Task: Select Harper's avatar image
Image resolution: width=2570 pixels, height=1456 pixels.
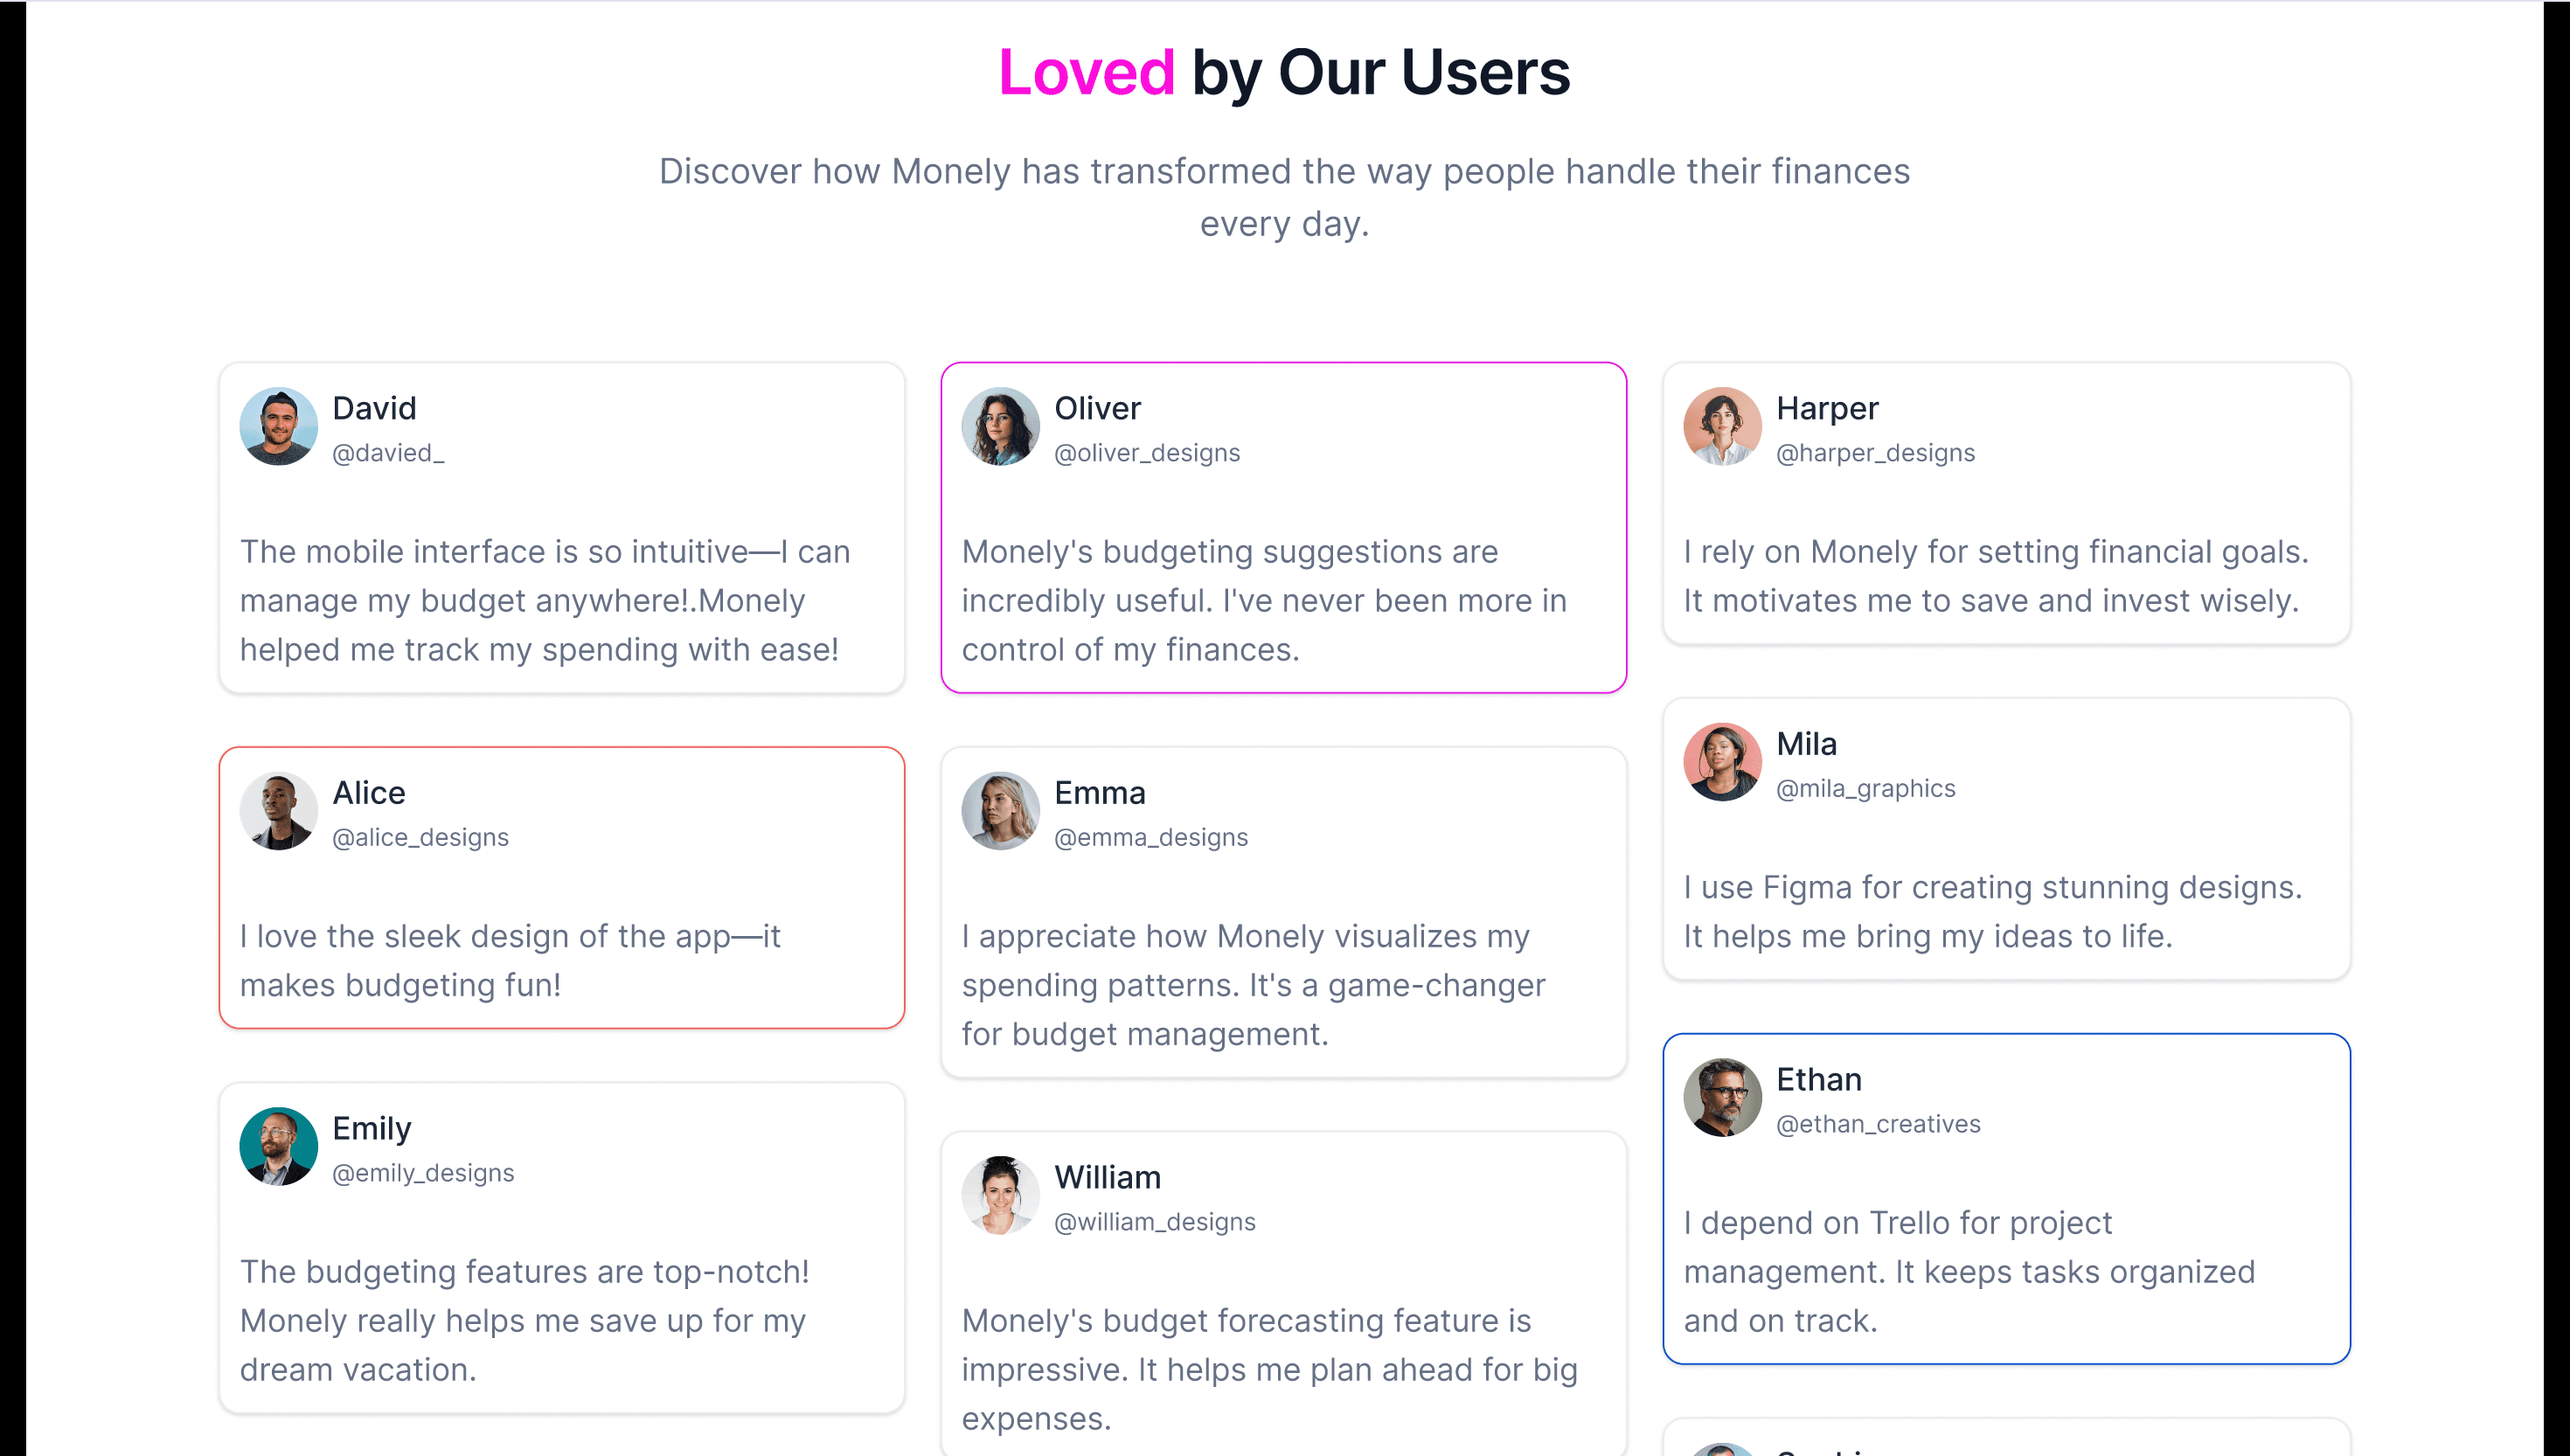Action: pos(1722,427)
